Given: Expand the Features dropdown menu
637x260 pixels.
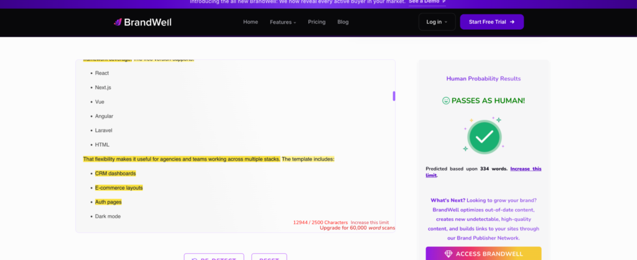Looking at the screenshot, I should [x=283, y=22].
